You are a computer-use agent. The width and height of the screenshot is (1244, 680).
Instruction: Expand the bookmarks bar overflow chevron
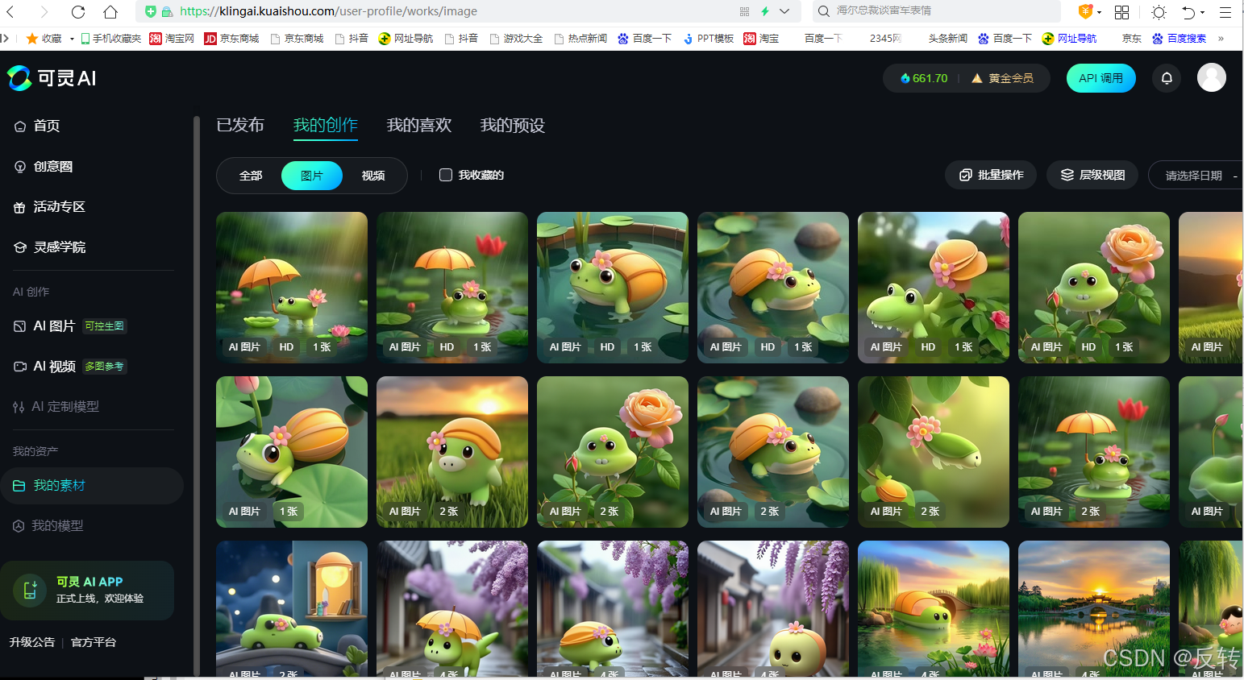[x=1221, y=38]
